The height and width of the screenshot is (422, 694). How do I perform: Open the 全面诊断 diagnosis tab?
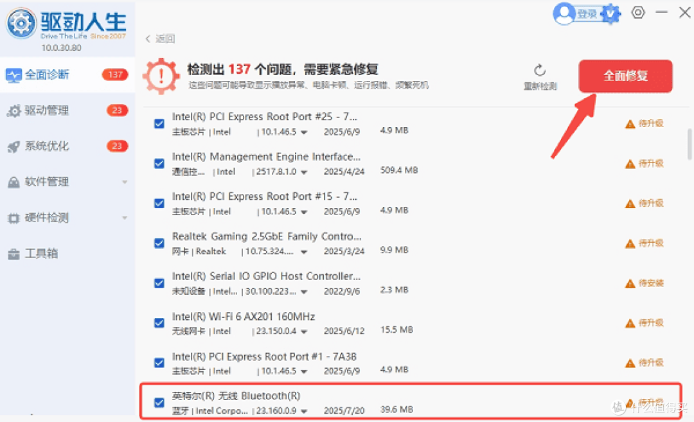pyautogui.click(x=67, y=75)
